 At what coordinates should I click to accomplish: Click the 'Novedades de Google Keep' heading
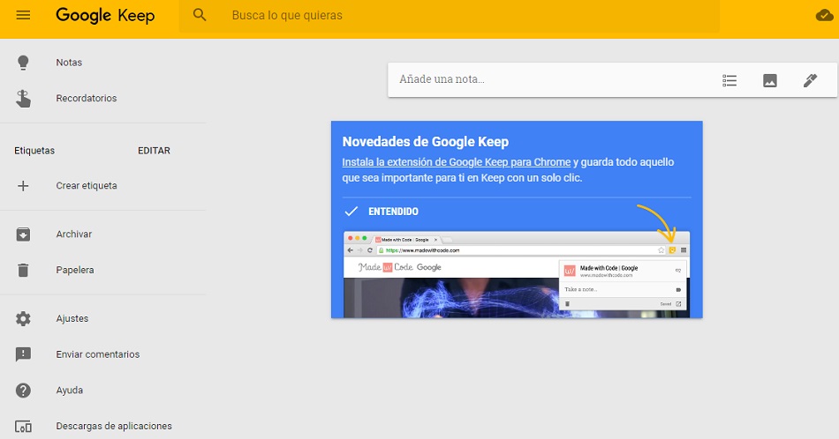click(x=426, y=142)
